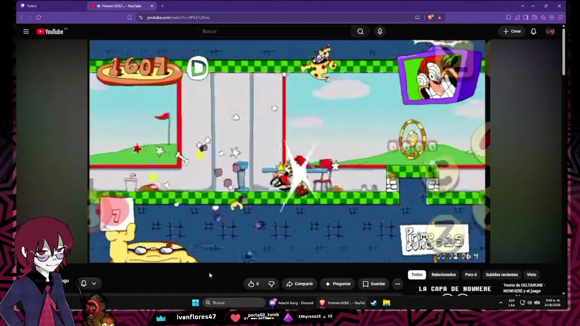Click the Compartir share button
Viewport: 580px width, 326px height.
point(300,284)
